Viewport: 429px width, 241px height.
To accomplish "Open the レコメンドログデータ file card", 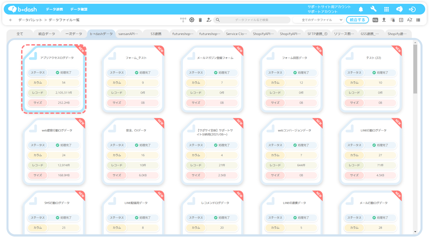I will point(212,213).
